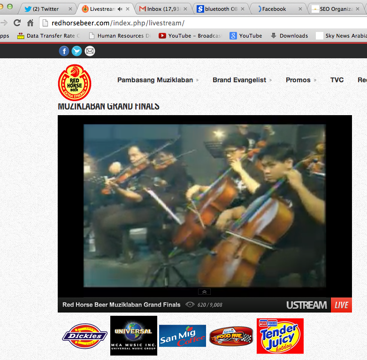Close the Inbox tab
The height and width of the screenshot is (360, 367).
point(185,9)
